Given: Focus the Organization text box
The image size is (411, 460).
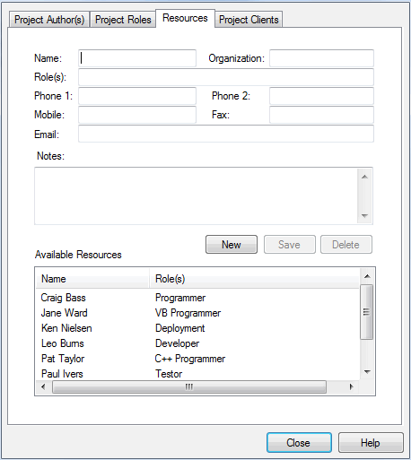Looking at the screenshot, I should coord(321,58).
